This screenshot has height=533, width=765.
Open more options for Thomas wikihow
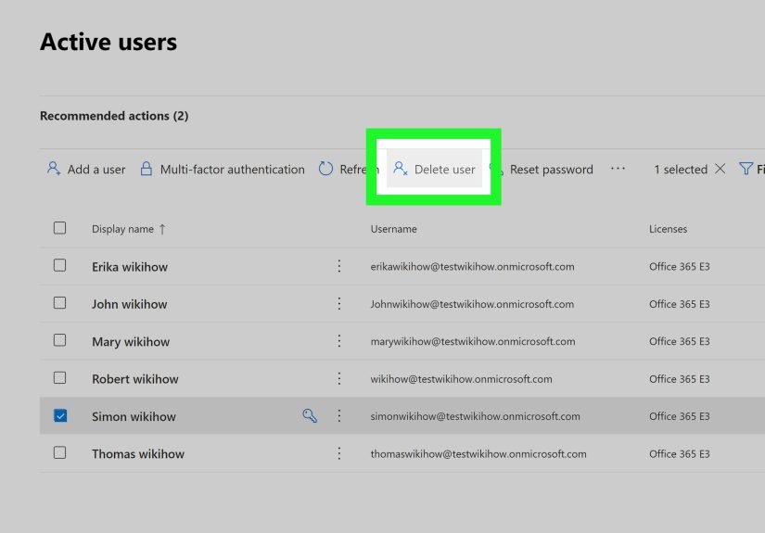(x=339, y=453)
